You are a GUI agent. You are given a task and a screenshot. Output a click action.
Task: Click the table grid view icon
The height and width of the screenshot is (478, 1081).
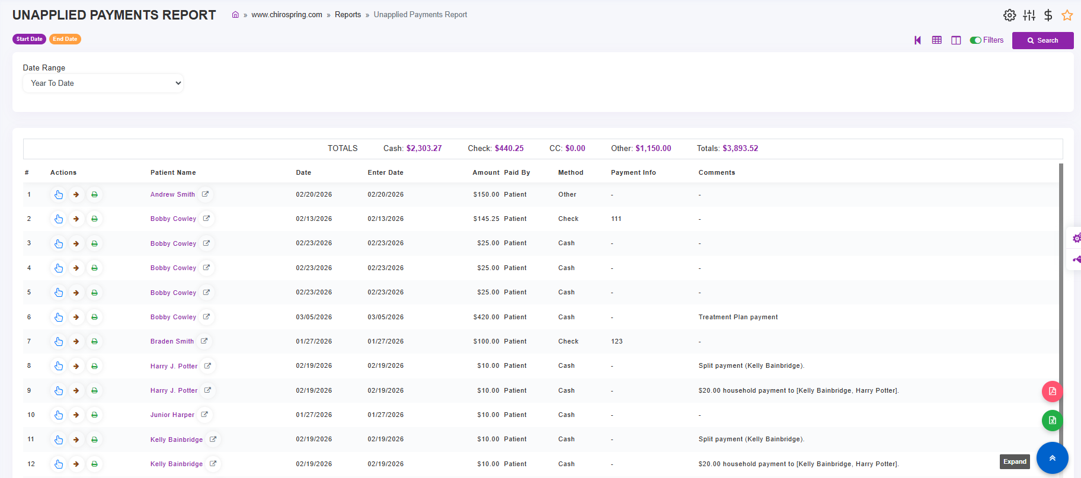click(936, 40)
